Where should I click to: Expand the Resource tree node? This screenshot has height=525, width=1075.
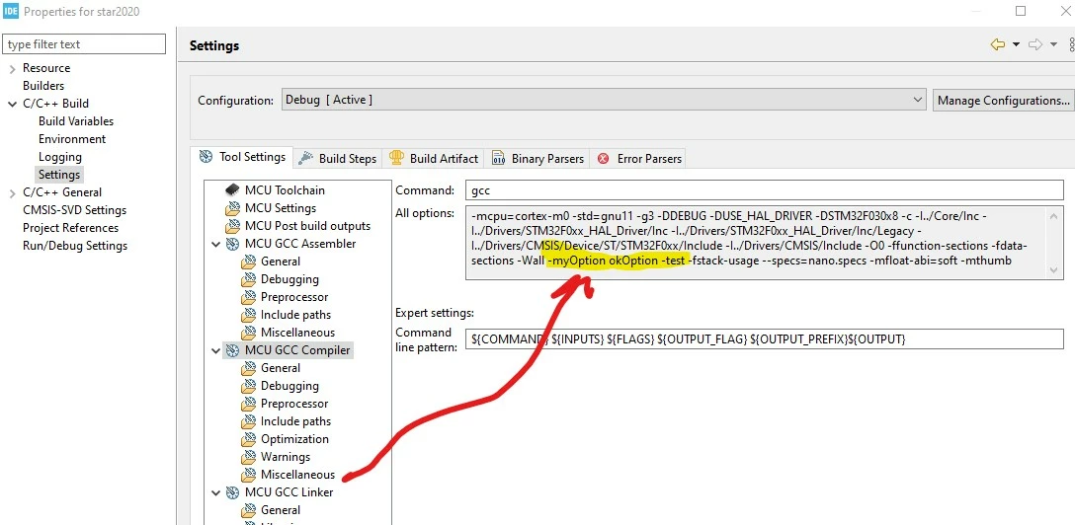(12, 68)
